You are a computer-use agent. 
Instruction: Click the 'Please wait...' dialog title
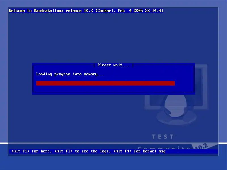[113, 65]
